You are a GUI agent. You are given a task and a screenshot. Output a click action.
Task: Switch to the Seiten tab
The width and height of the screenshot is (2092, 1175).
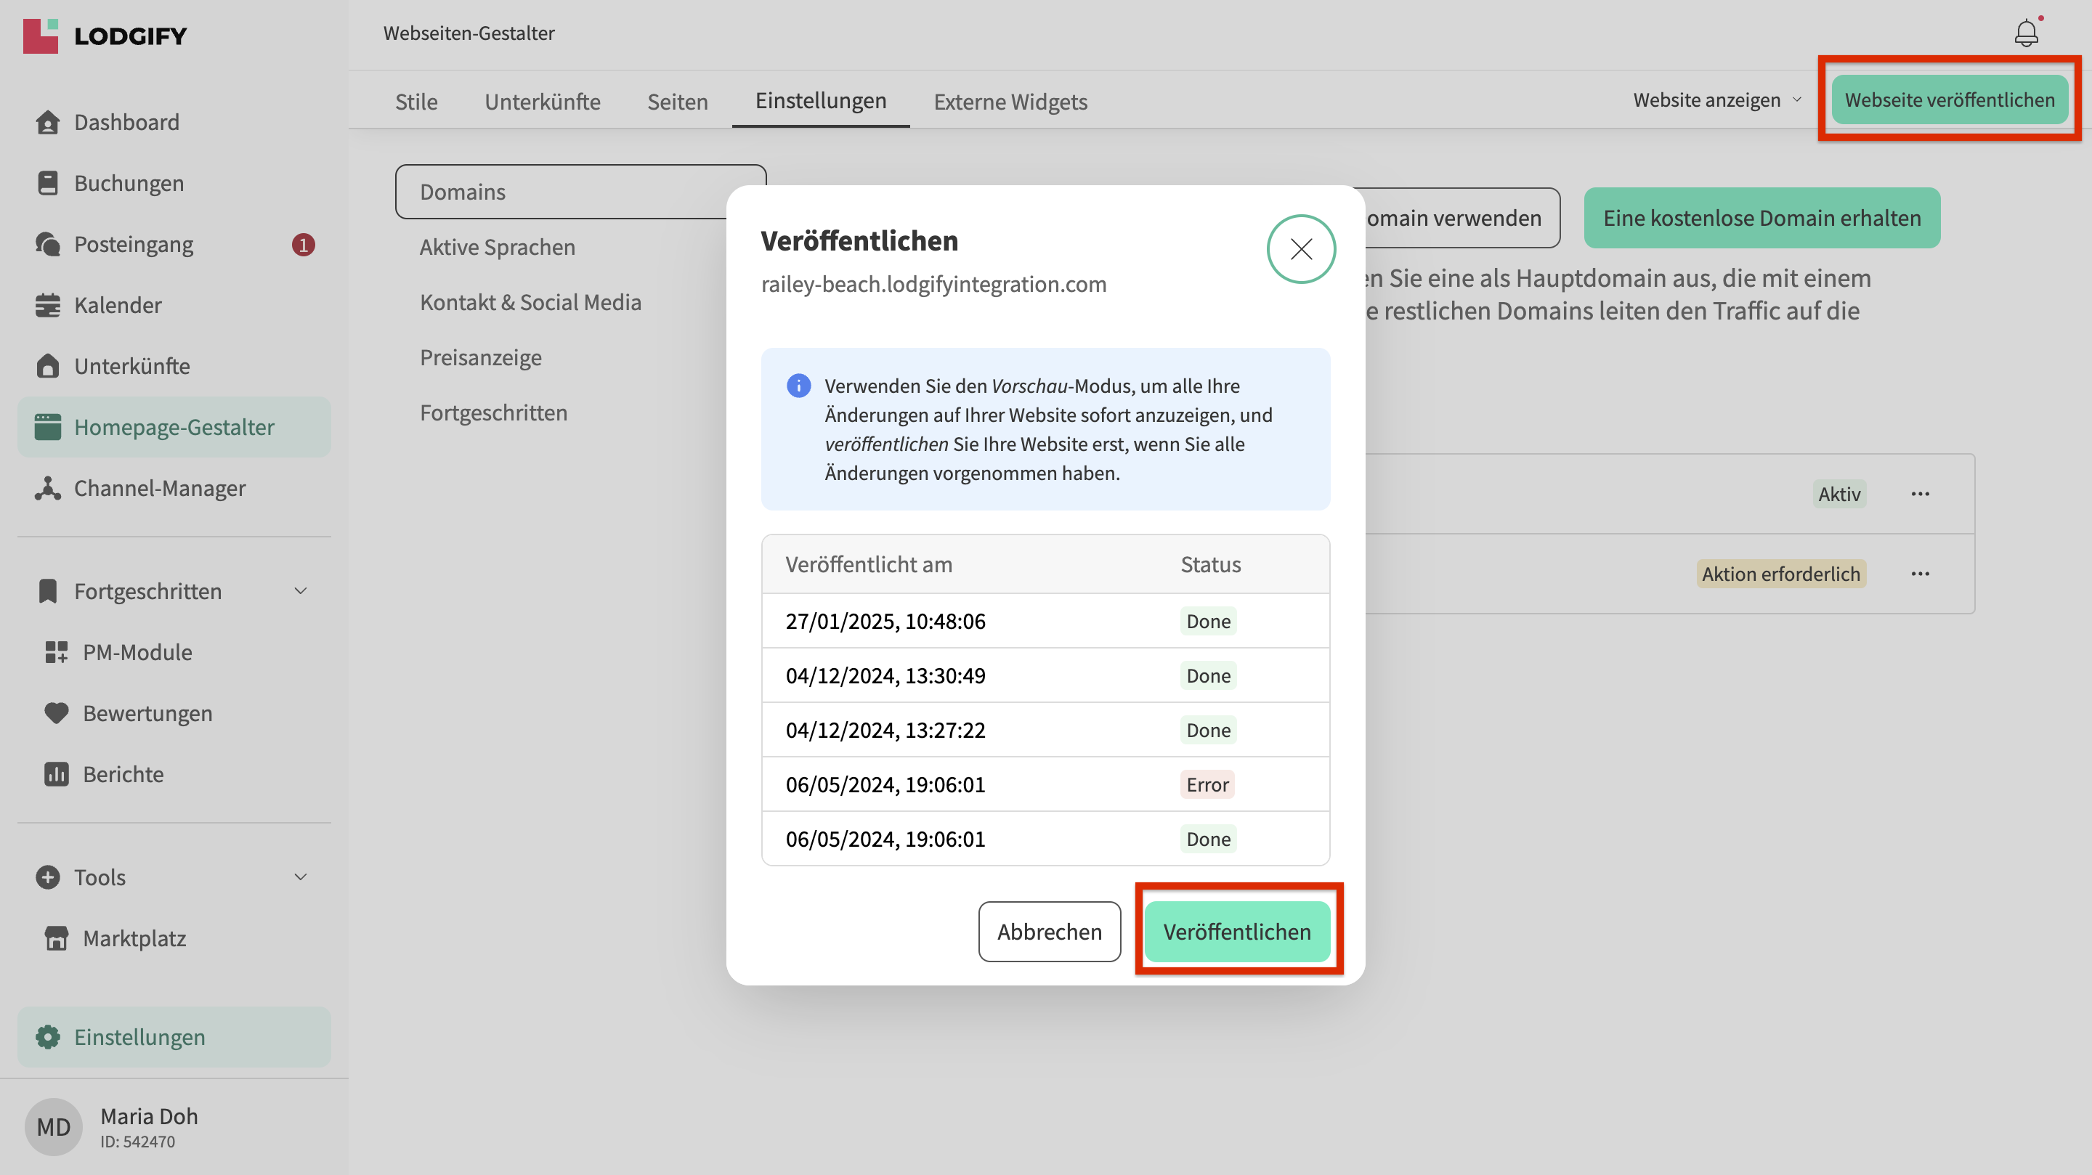point(677,102)
